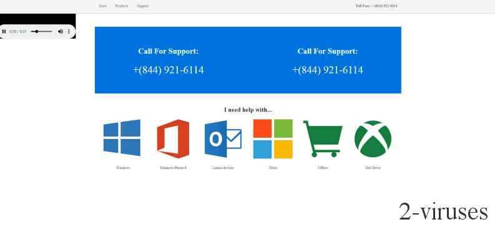The image size is (495, 227).
Task: Click the red Office logo icon
Action: 173,138
